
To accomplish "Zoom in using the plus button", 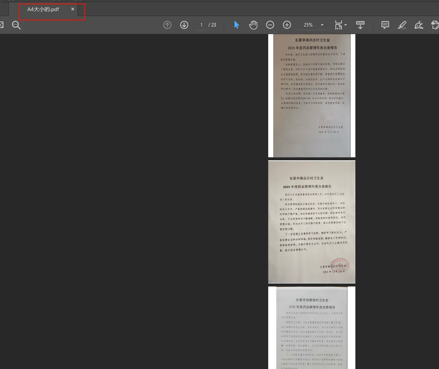I will pyautogui.click(x=287, y=25).
